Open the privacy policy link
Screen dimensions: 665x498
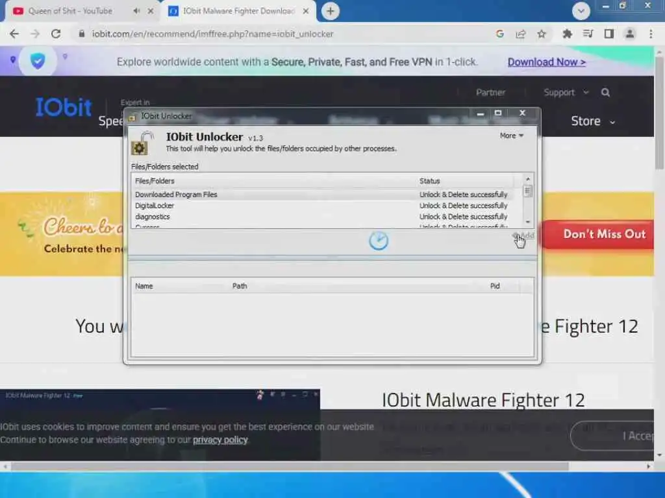220,440
